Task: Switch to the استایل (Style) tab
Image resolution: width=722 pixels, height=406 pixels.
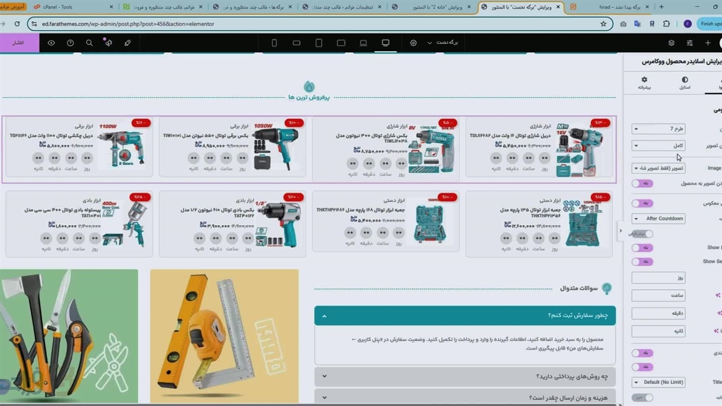Action: click(684, 83)
